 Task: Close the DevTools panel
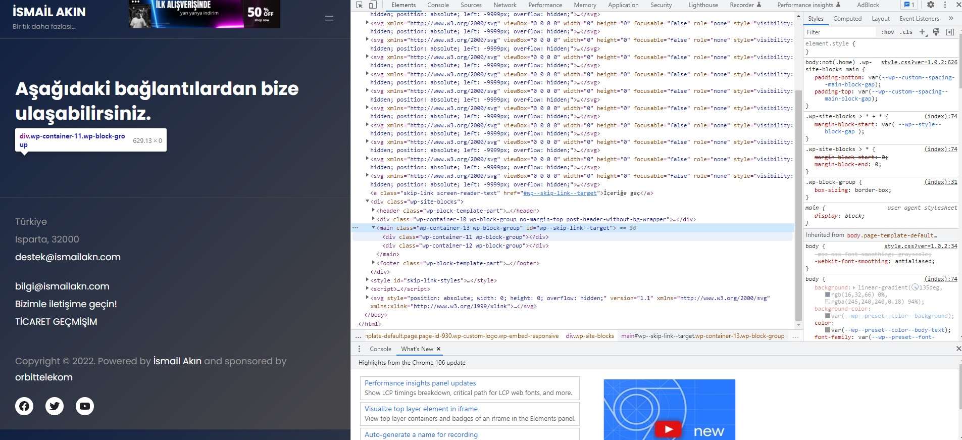[x=958, y=5]
